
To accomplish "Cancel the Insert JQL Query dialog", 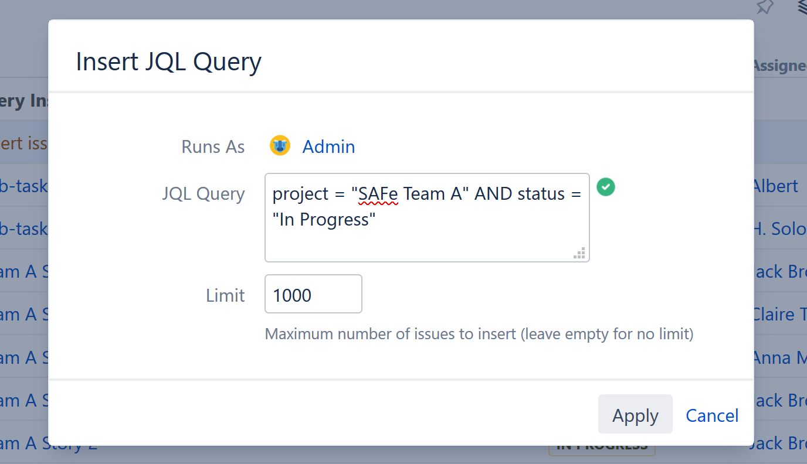I will [711, 415].
